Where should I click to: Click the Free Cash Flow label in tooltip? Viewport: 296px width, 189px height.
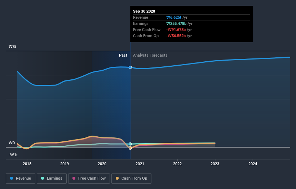[147, 30]
